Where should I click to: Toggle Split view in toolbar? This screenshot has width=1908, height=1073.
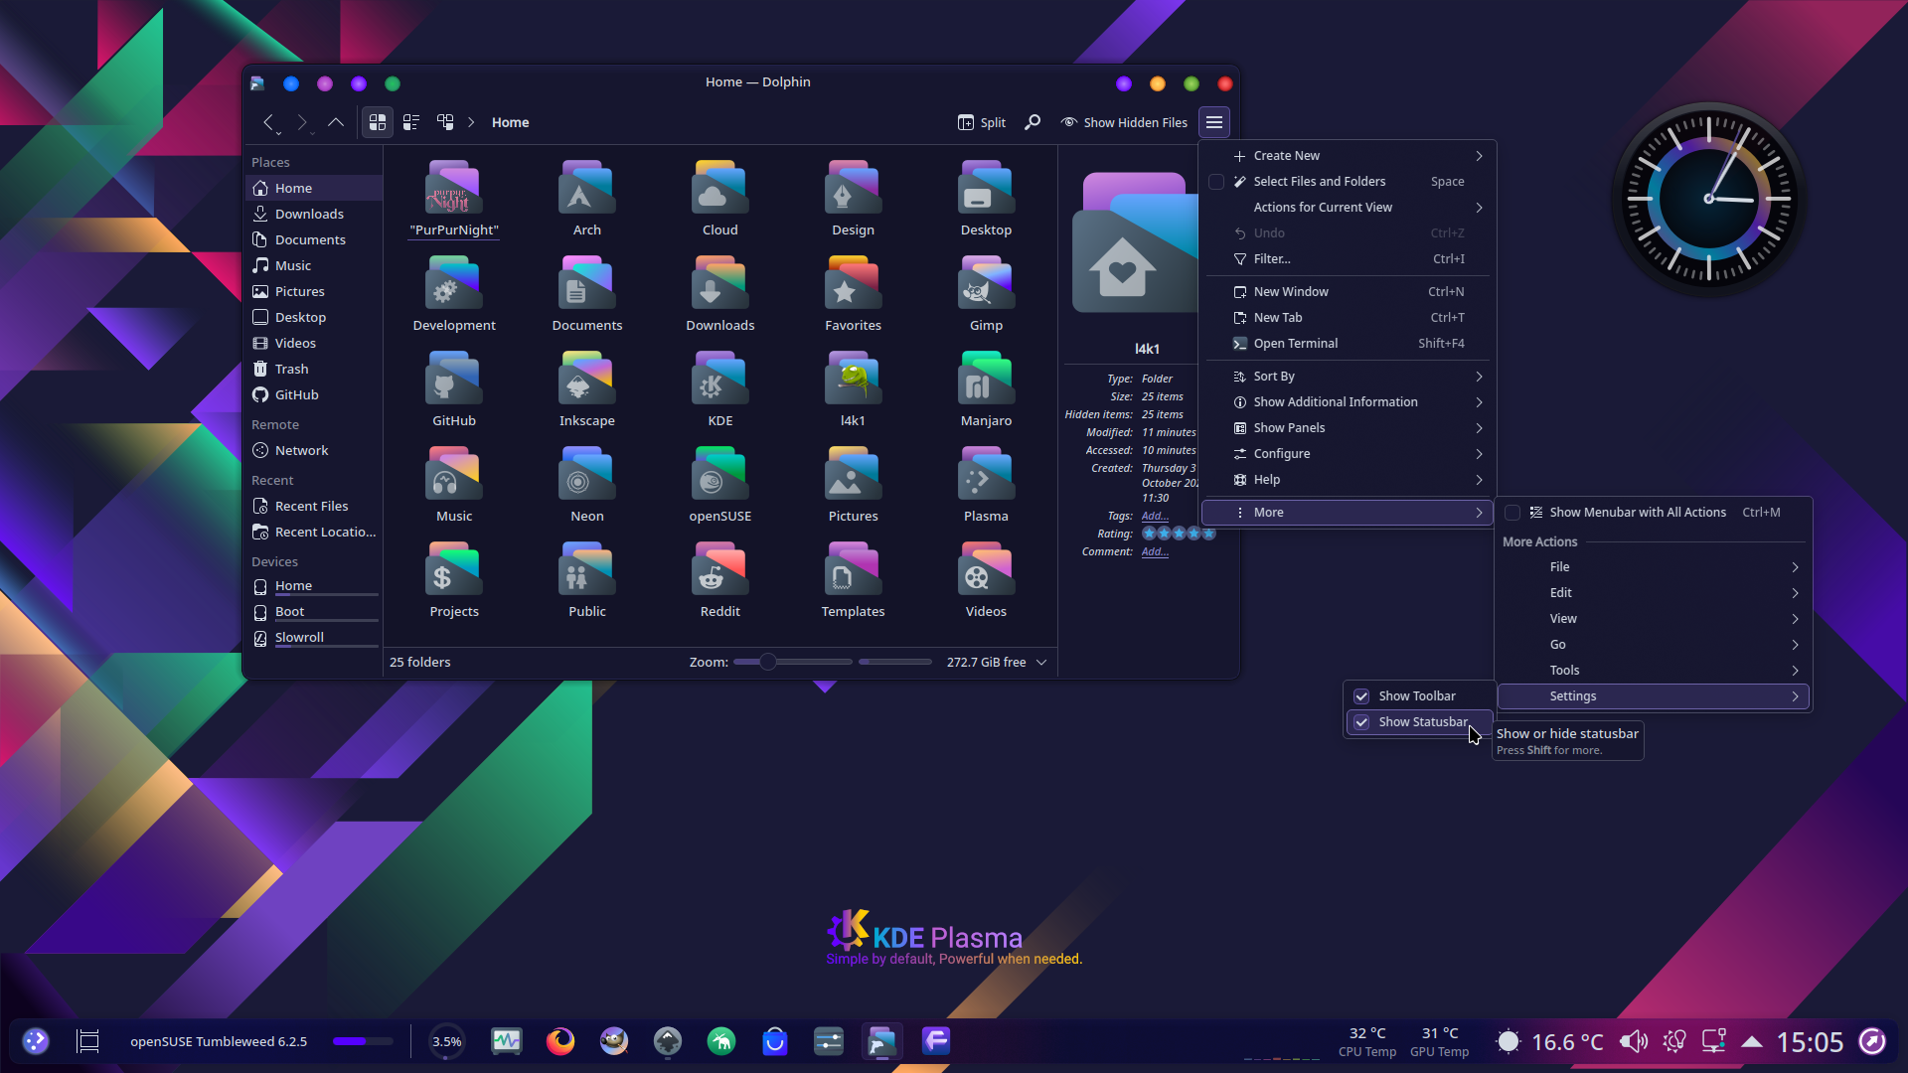coord(982,122)
